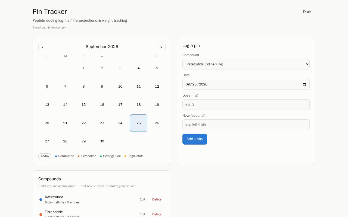348x217 pixels.
Task: Select September 19 on calendar
Action: tap(157, 105)
